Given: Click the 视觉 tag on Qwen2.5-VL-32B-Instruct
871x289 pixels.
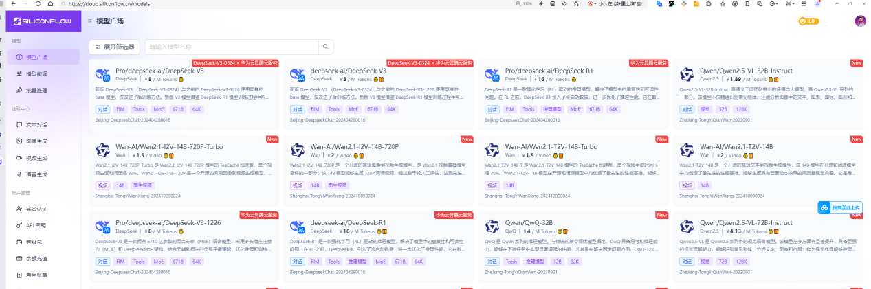Looking at the screenshot, I should pyautogui.click(x=704, y=109).
